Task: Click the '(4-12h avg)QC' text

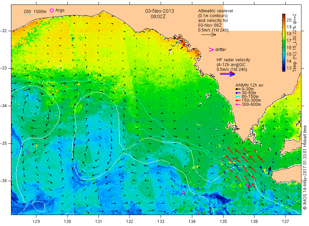Action: tap(231, 65)
